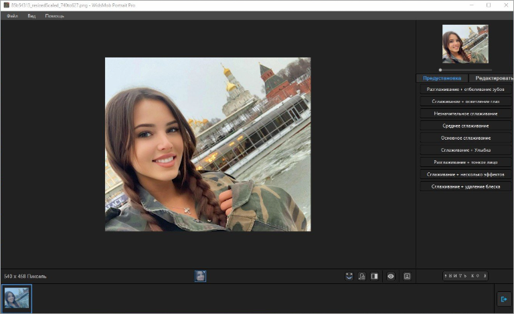Click the navigator preview thumbnail top right
Image resolution: width=514 pixels, height=314 pixels.
click(x=465, y=44)
